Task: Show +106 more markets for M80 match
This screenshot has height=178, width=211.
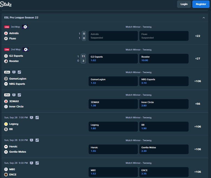Action: point(197,172)
